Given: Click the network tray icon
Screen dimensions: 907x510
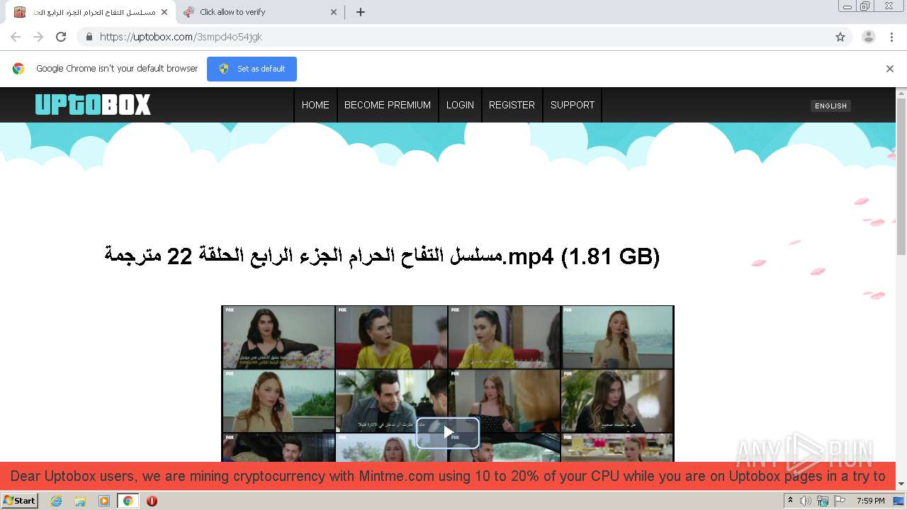Looking at the screenshot, I should [x=823, y=501].
